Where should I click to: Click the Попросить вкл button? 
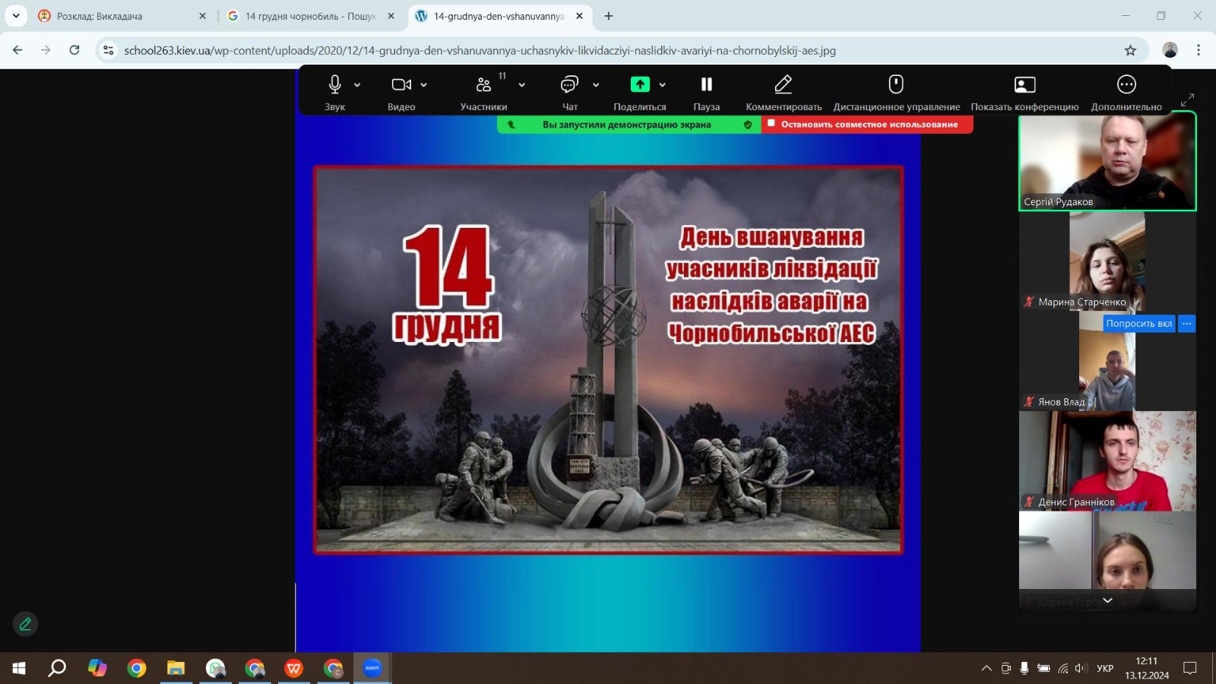tap(1138, 324)
